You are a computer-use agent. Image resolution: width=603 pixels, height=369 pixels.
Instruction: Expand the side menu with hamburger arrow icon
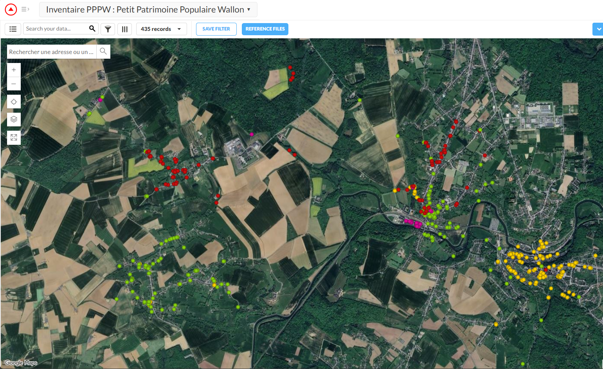(x=25, y=9)
